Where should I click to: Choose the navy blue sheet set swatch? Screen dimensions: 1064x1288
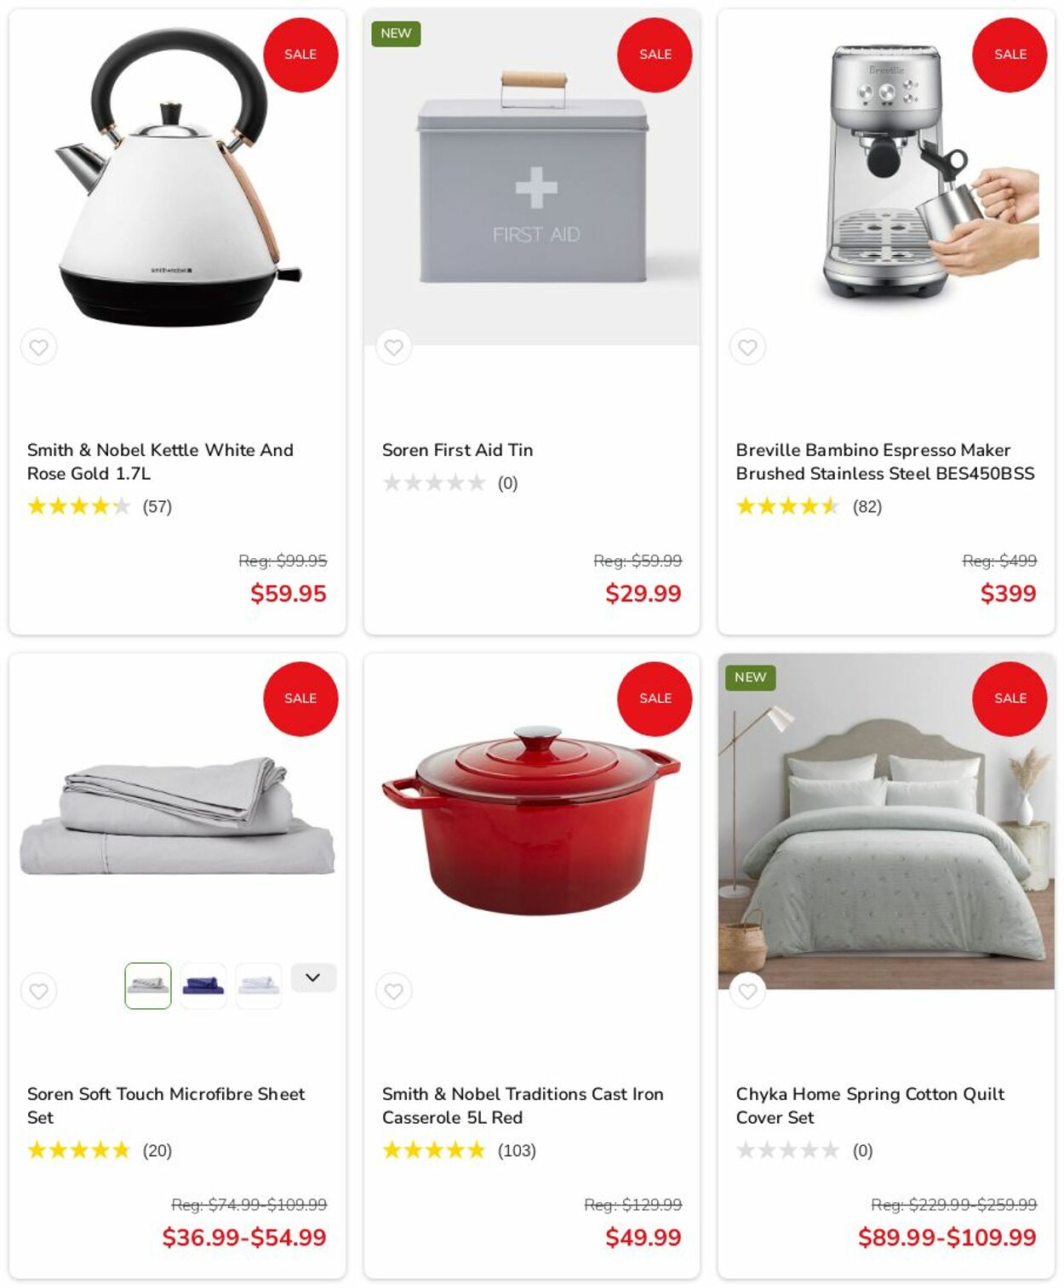point(203,986)
